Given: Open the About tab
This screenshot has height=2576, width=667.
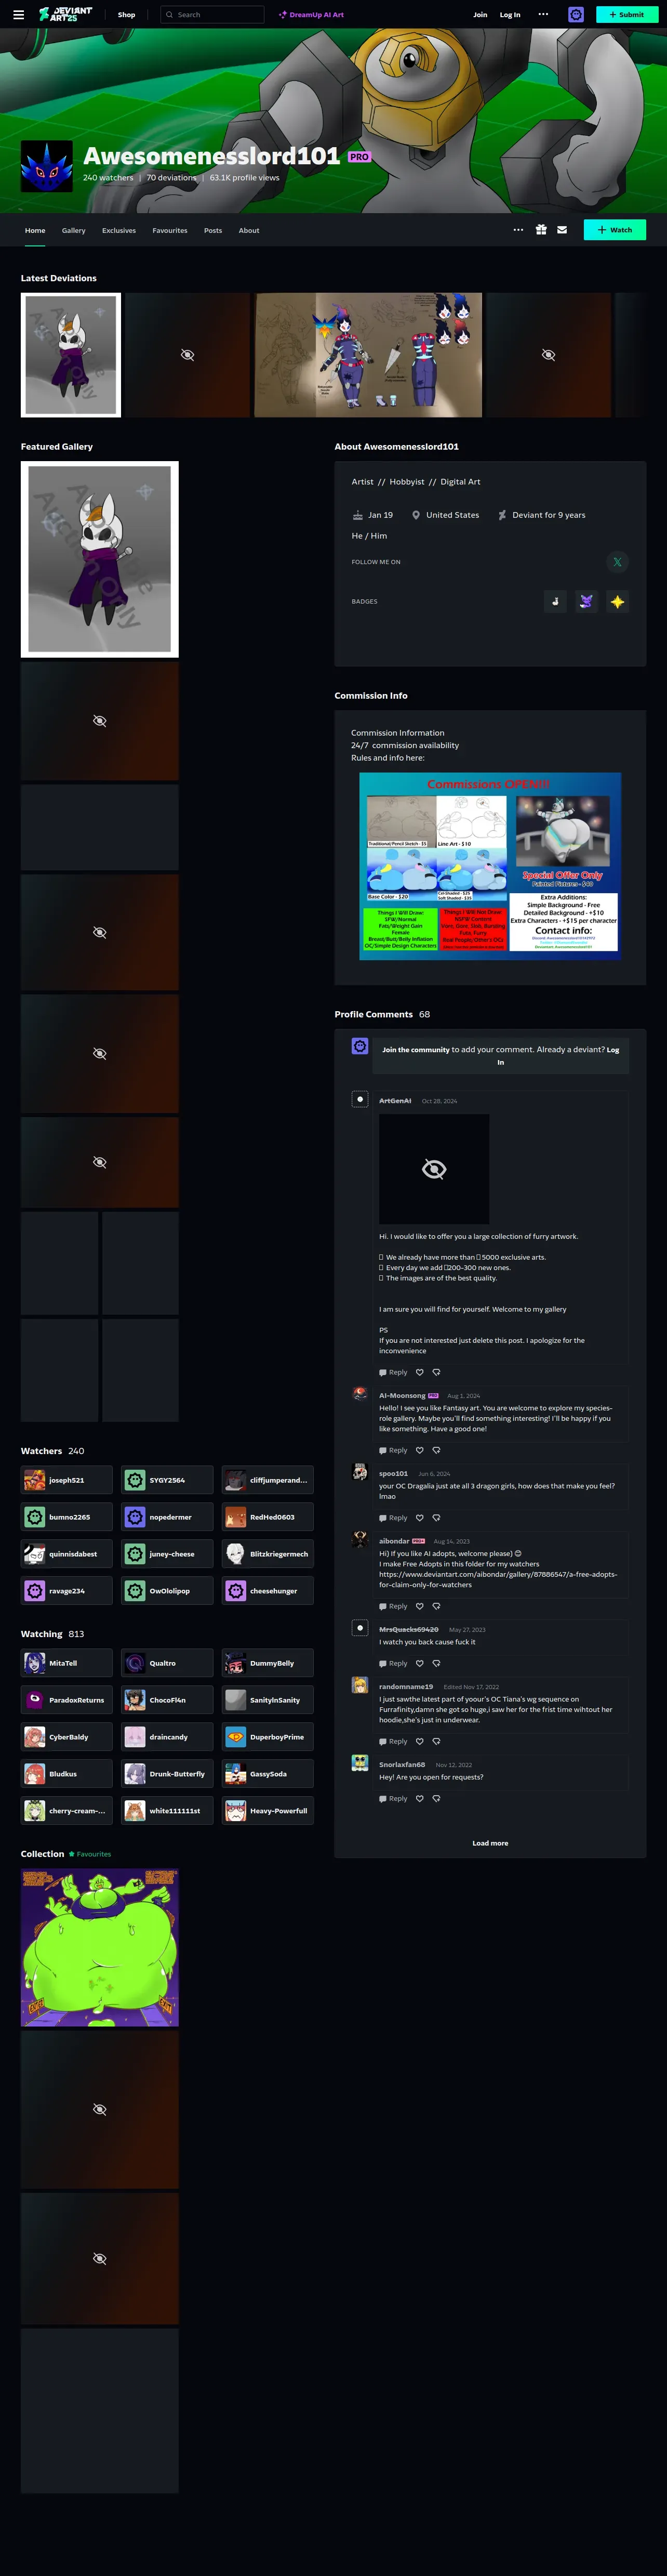Looking at the screenshot, I should tap(249, 230).
